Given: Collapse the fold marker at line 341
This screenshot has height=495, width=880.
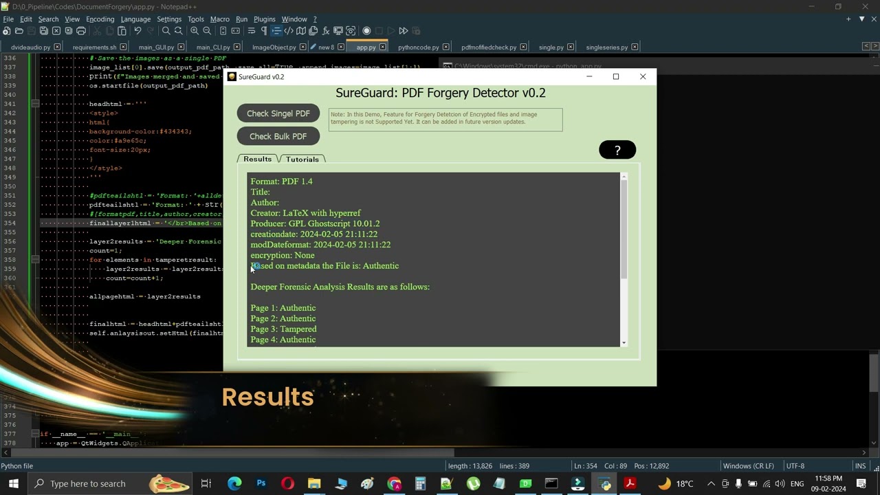Looking at the screenshot, I should (x=35, y=104).
